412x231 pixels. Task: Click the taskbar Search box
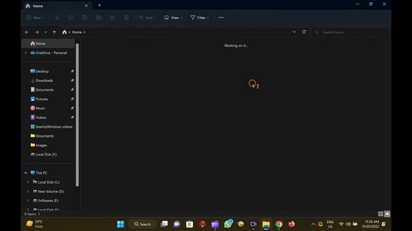coord(142,224)
